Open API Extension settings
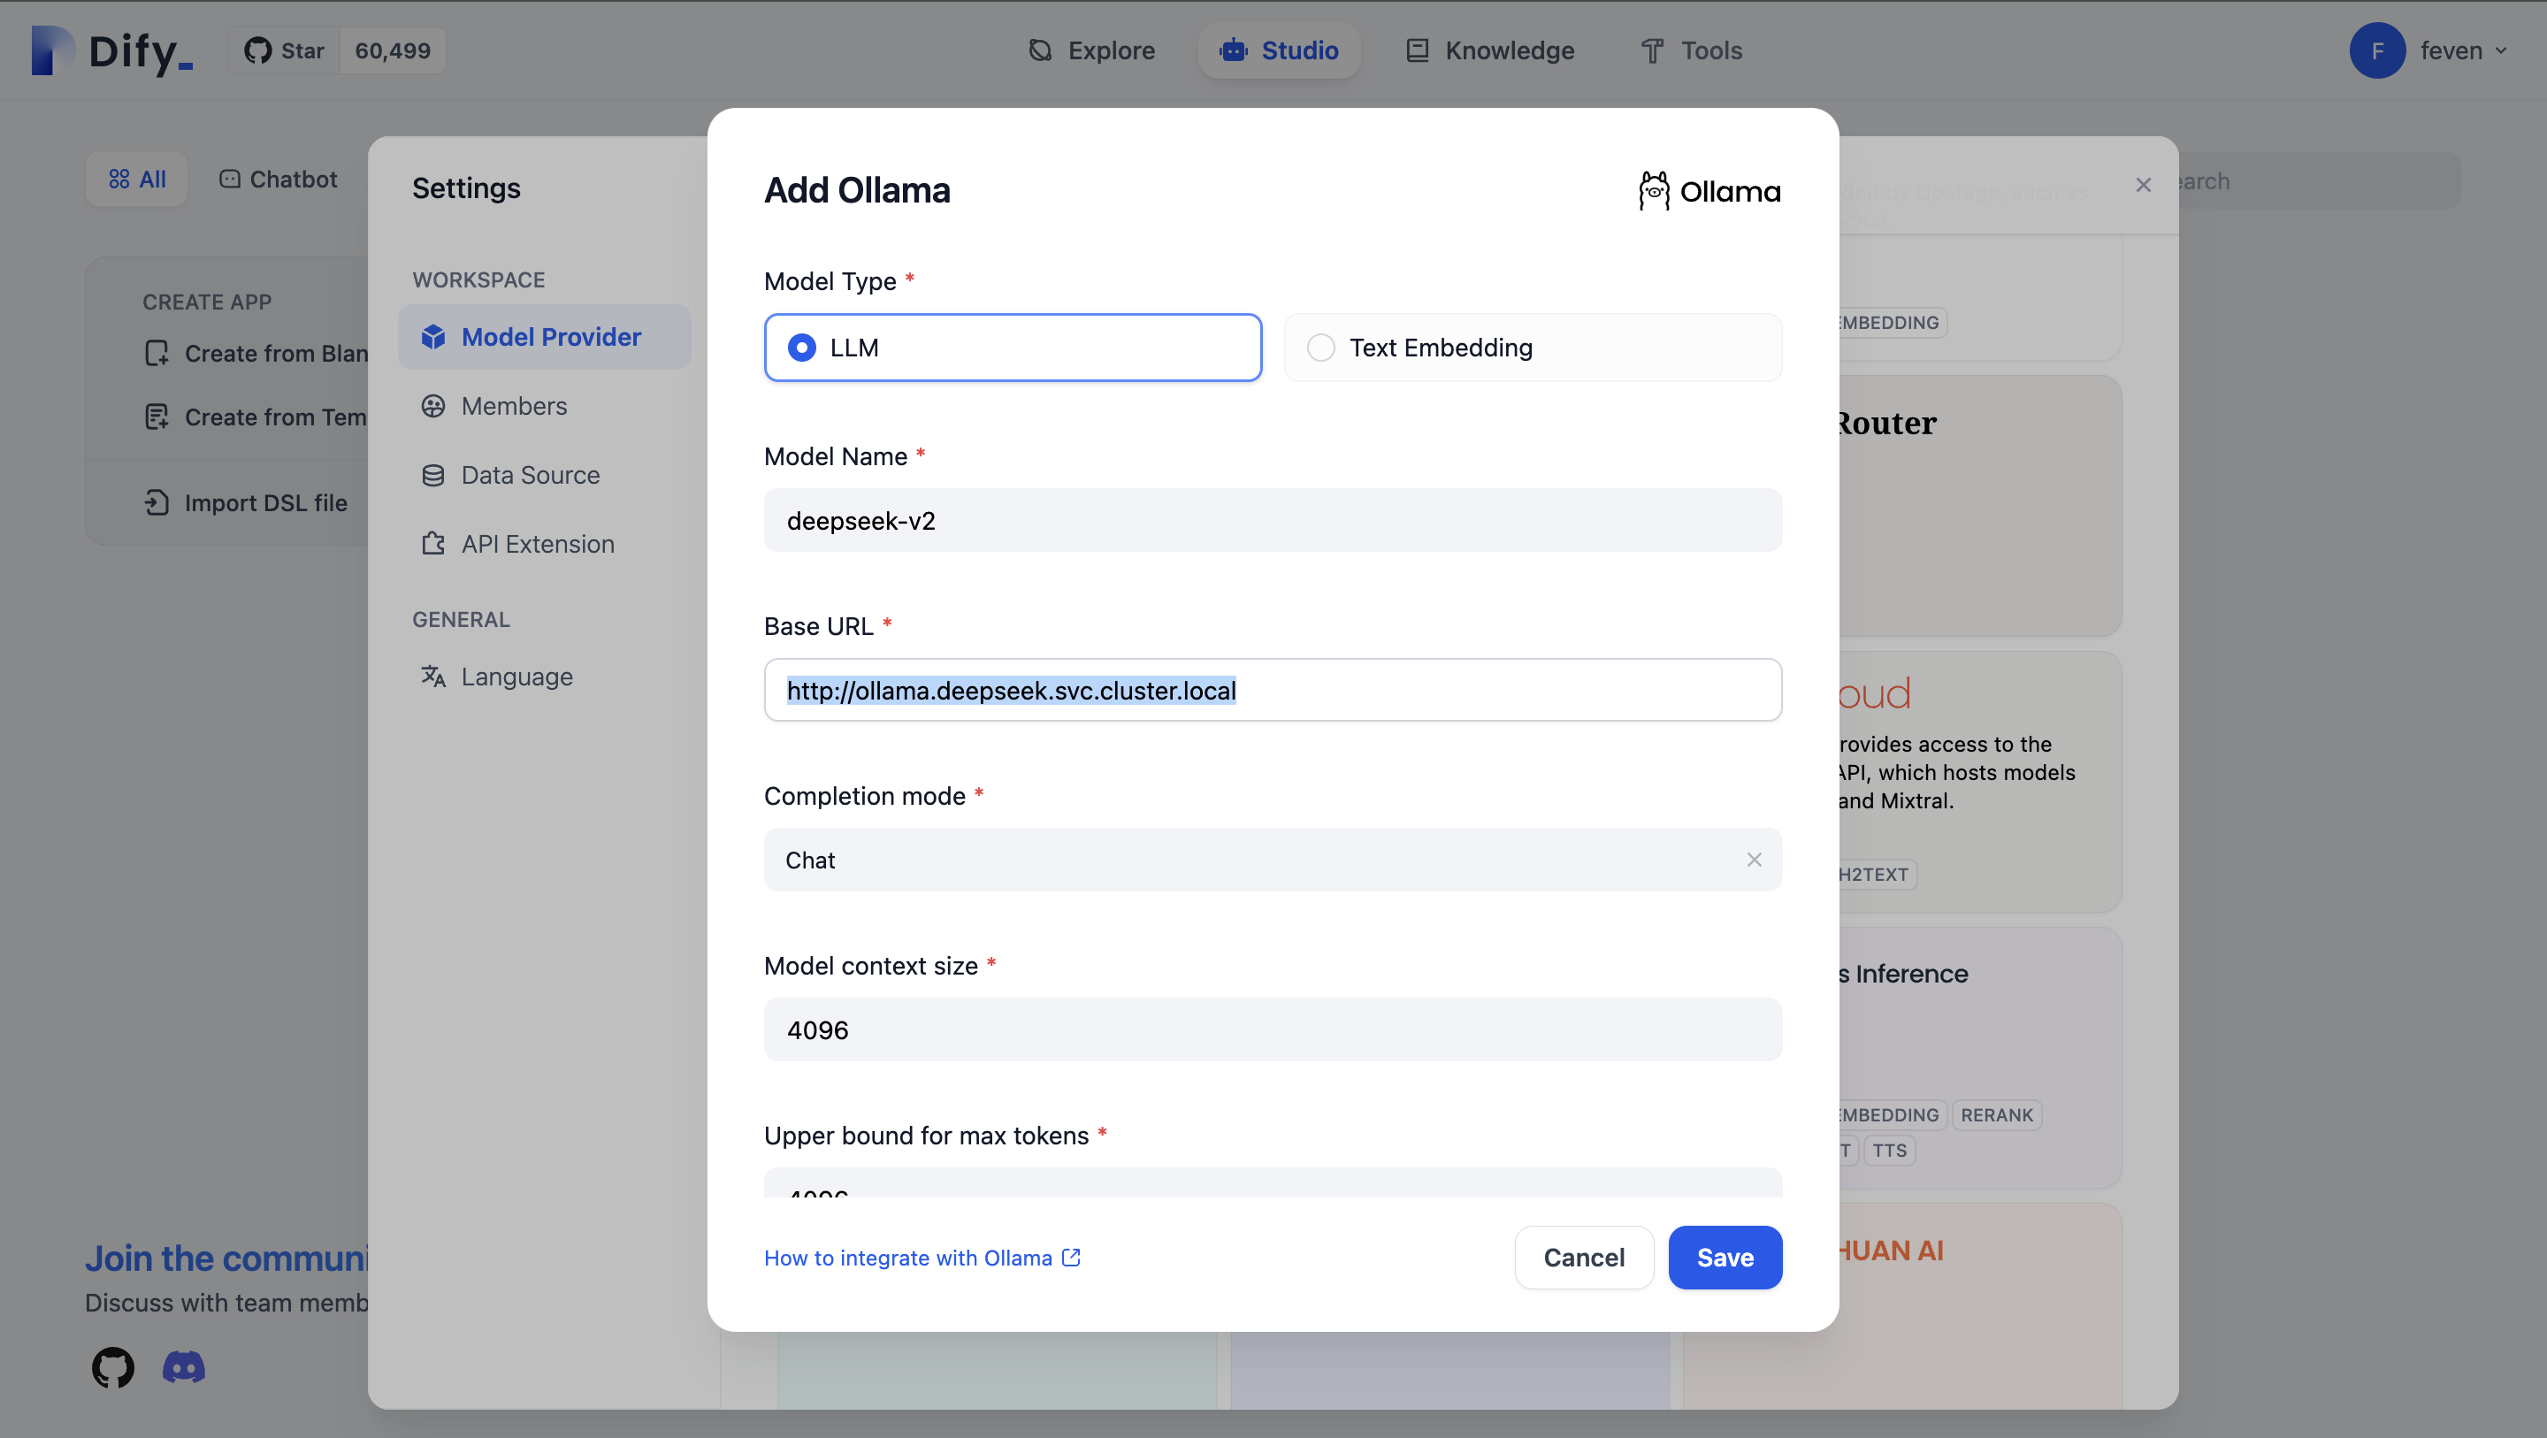 point(545,544)
